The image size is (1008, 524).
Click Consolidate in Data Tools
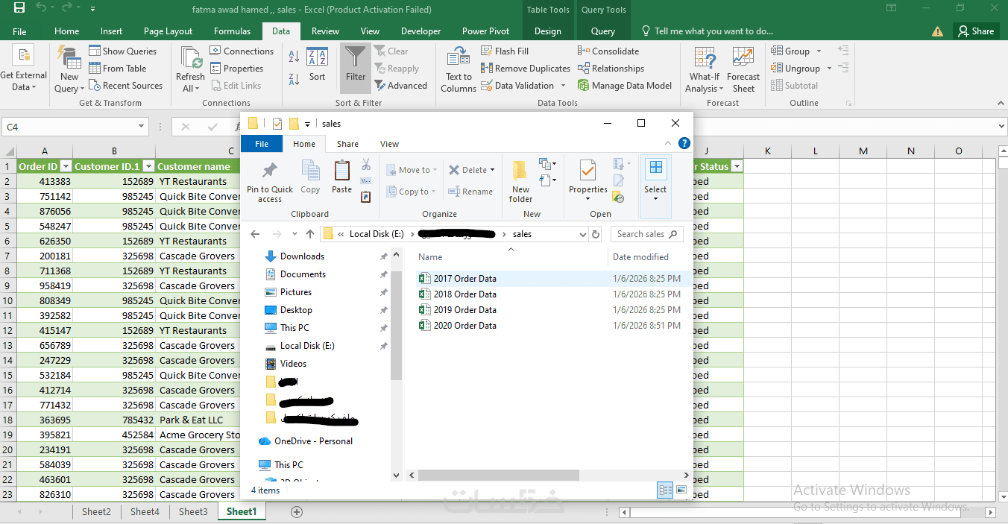tap(608, 51)
